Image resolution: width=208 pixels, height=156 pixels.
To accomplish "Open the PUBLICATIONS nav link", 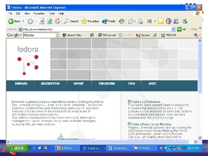I will point(107,83).
